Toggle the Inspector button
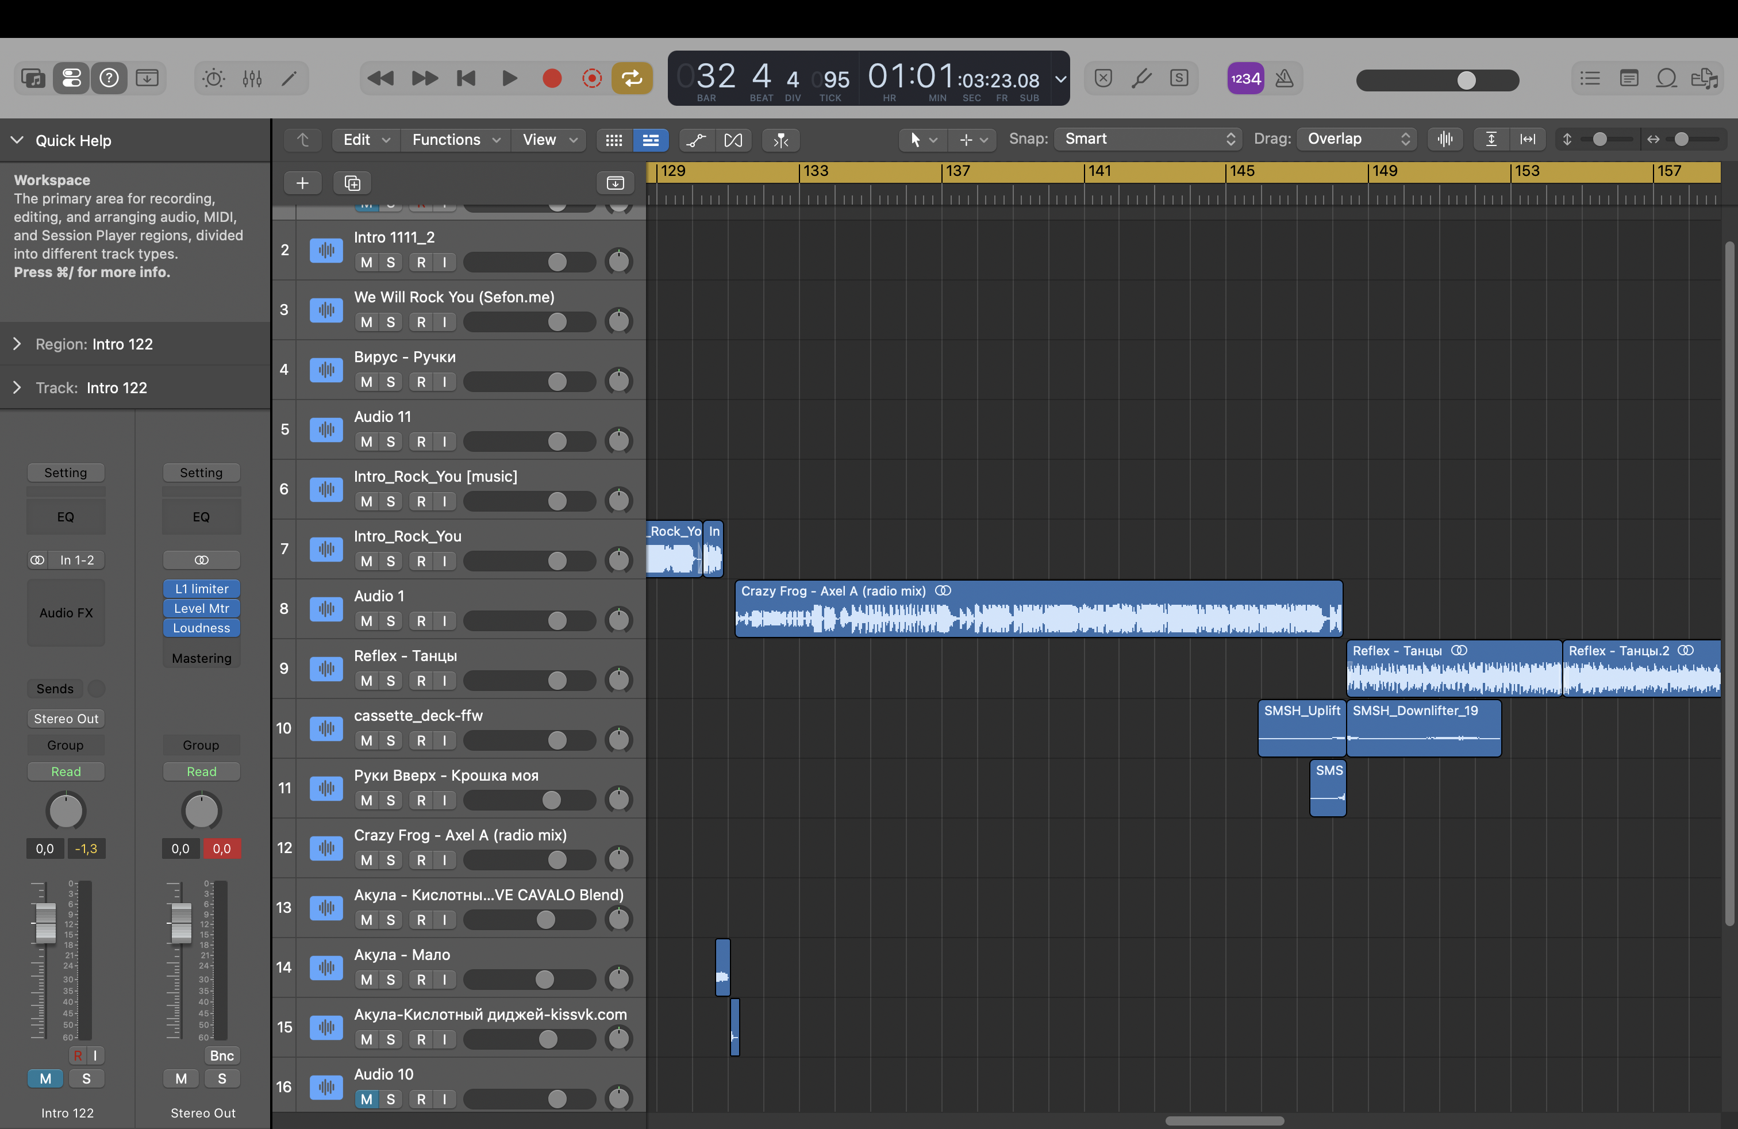 [72, 78]
